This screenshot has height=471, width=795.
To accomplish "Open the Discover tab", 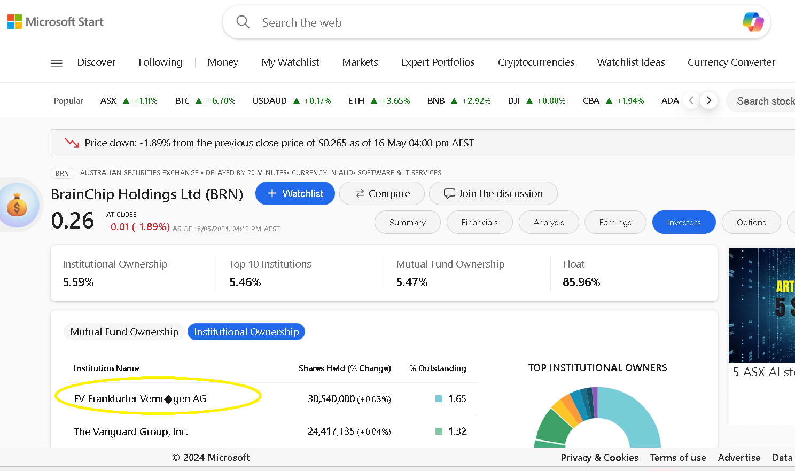I will pos(96,62).
